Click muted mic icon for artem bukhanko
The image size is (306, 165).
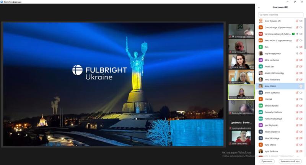pyautogui.click(x=297, y=92)
